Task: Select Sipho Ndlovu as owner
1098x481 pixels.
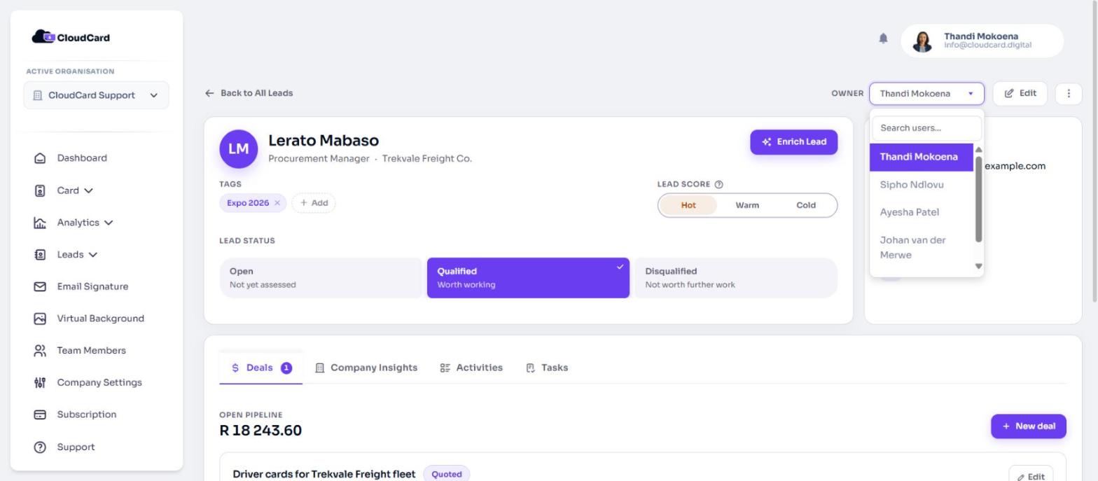Action: (922, 185)
